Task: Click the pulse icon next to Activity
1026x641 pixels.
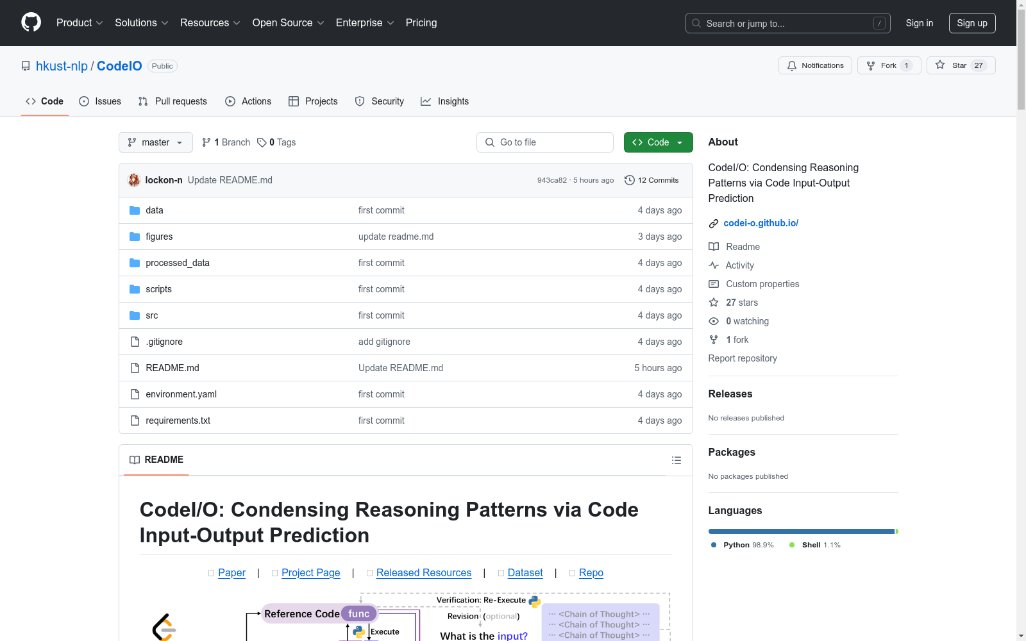Action: [714, 265]
